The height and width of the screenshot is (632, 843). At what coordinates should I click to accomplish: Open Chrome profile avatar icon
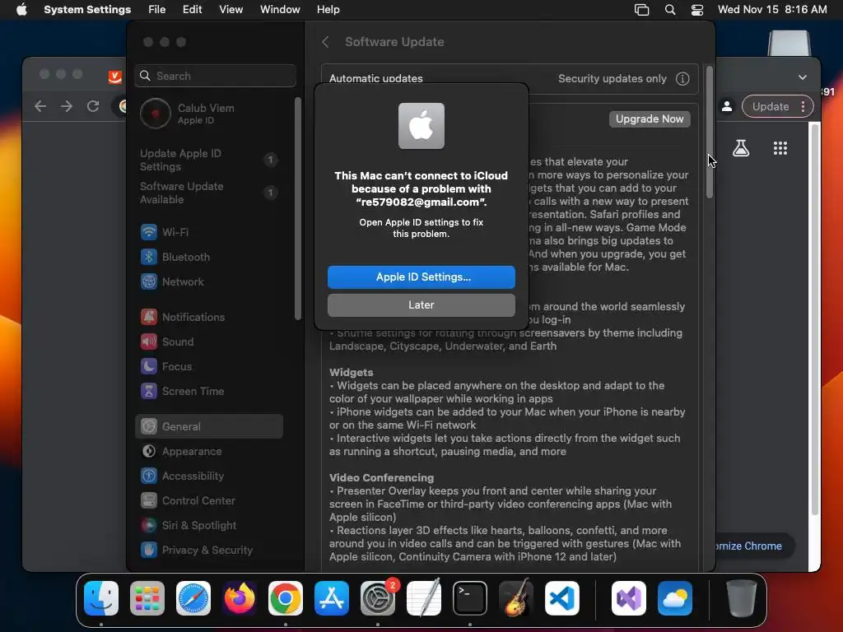(727, 106)
